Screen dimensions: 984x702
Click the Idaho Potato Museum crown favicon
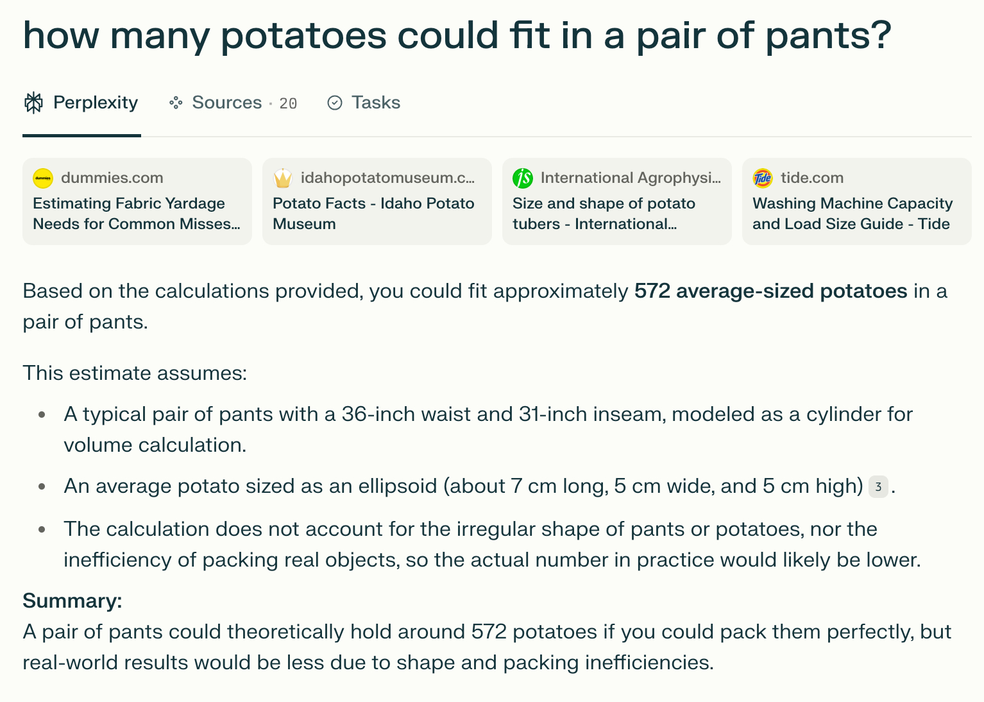pos(283,178)
